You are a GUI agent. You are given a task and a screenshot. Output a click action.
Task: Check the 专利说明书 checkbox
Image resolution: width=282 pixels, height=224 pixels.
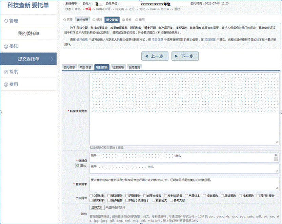tap(166, 196)
